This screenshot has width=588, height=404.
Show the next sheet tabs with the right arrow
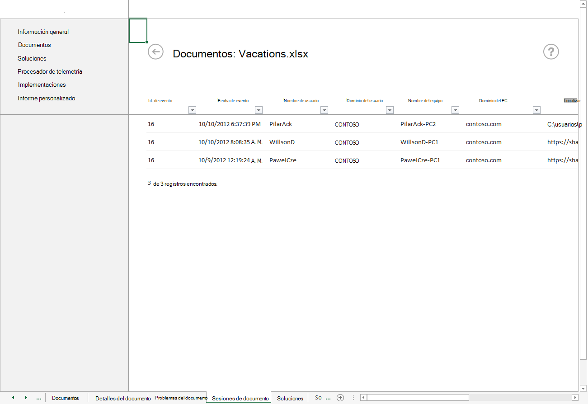tap(26, 398)
